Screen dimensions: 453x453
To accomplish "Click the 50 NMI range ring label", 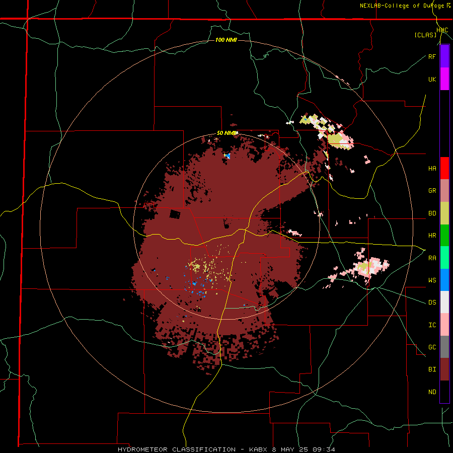I will pos(227,133).
